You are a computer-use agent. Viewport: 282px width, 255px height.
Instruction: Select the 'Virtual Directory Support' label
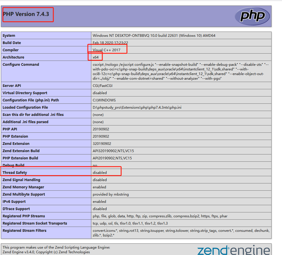(25, 93)
